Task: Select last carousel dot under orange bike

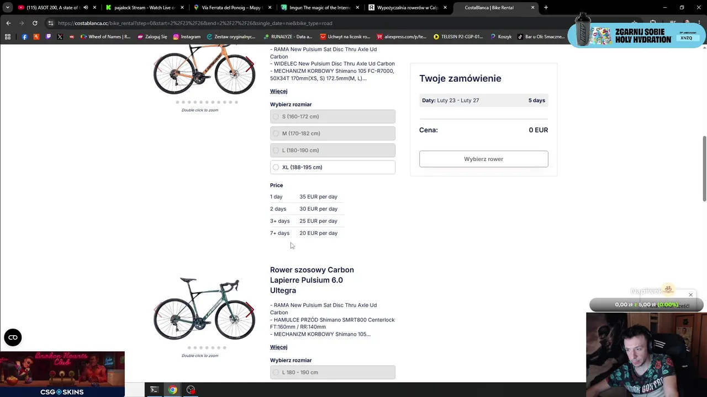Action: (236, 102)
